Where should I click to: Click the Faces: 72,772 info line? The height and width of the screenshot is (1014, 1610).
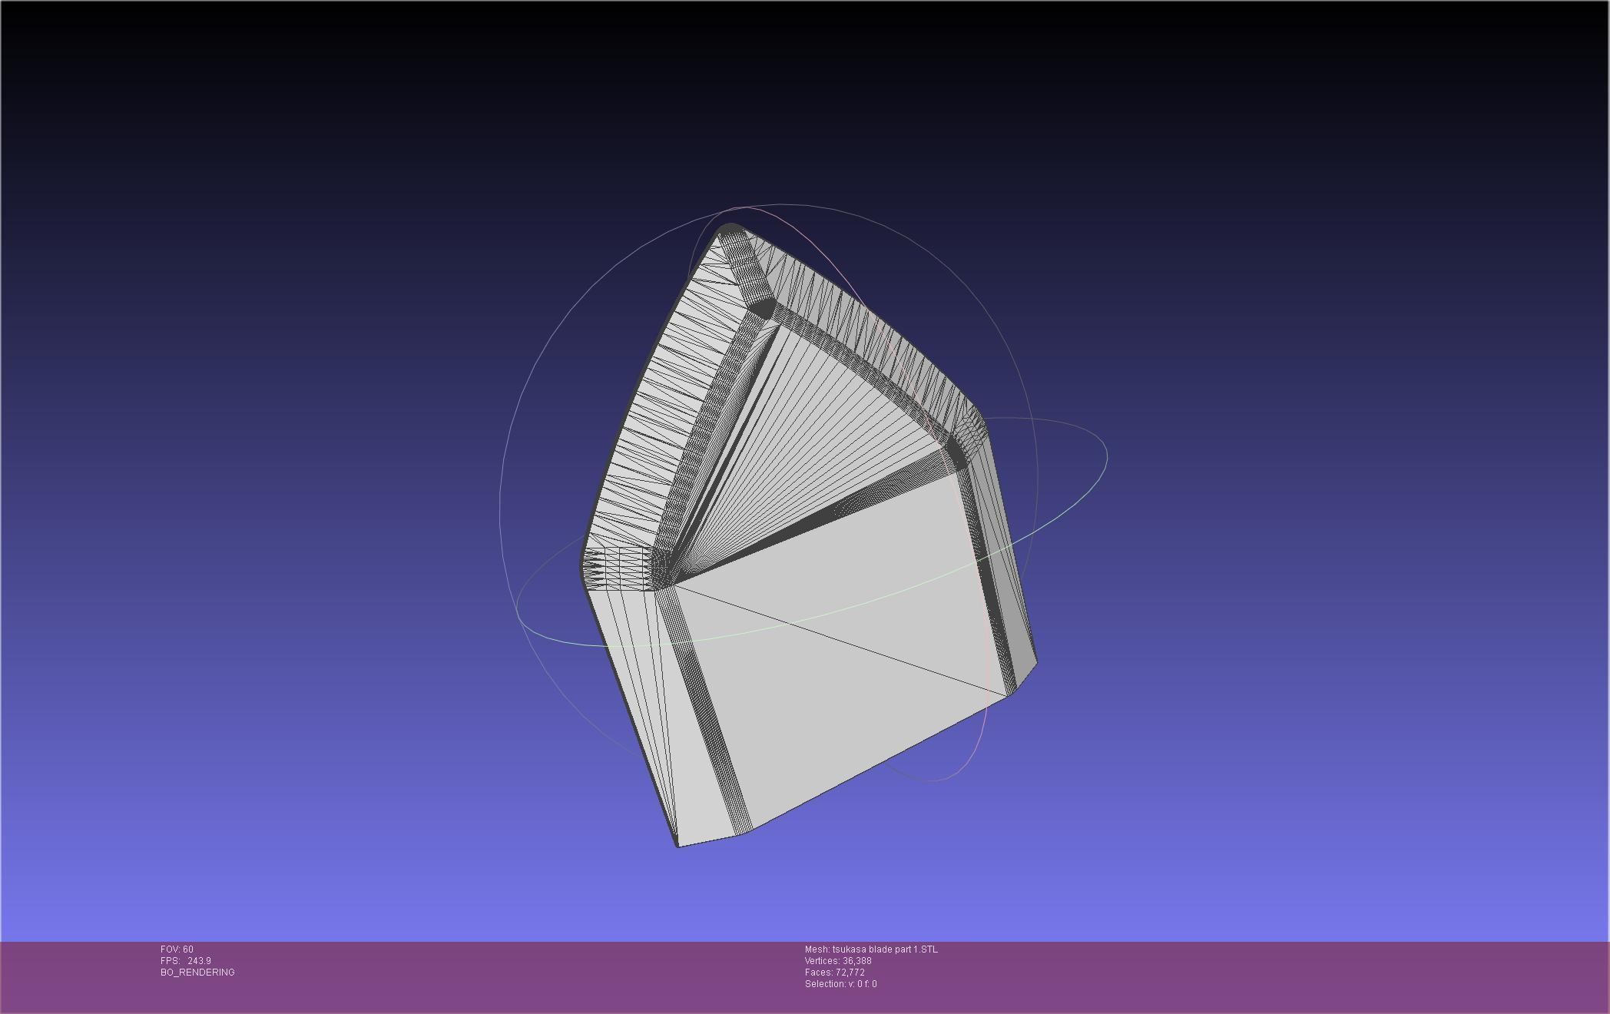834,973
